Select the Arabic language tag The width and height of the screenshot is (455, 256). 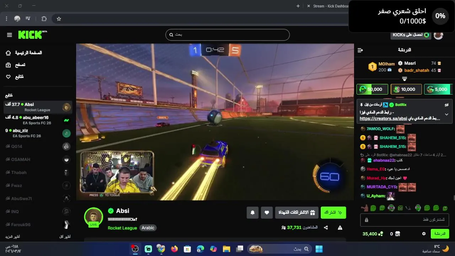tap(148, 228)
